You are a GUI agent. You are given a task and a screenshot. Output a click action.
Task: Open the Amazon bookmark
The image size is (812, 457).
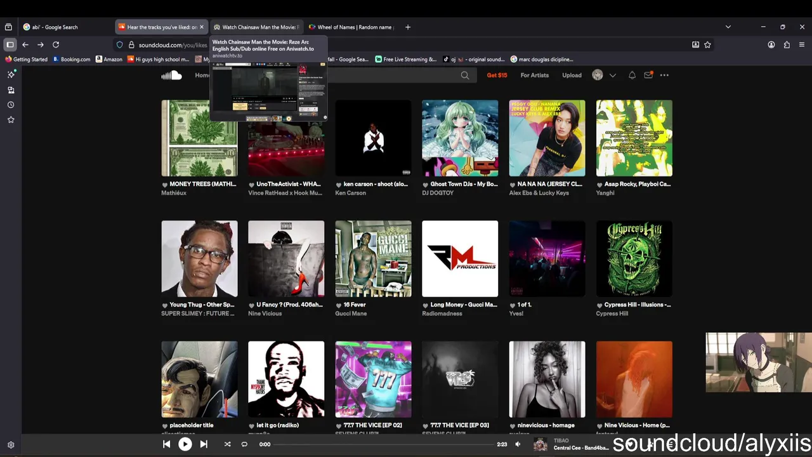[108, 60]
